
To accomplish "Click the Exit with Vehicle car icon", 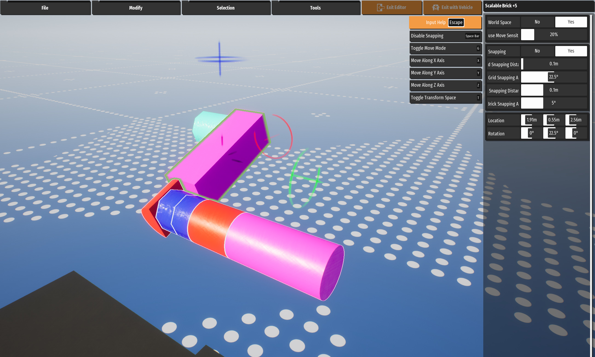I will (435, 7).
